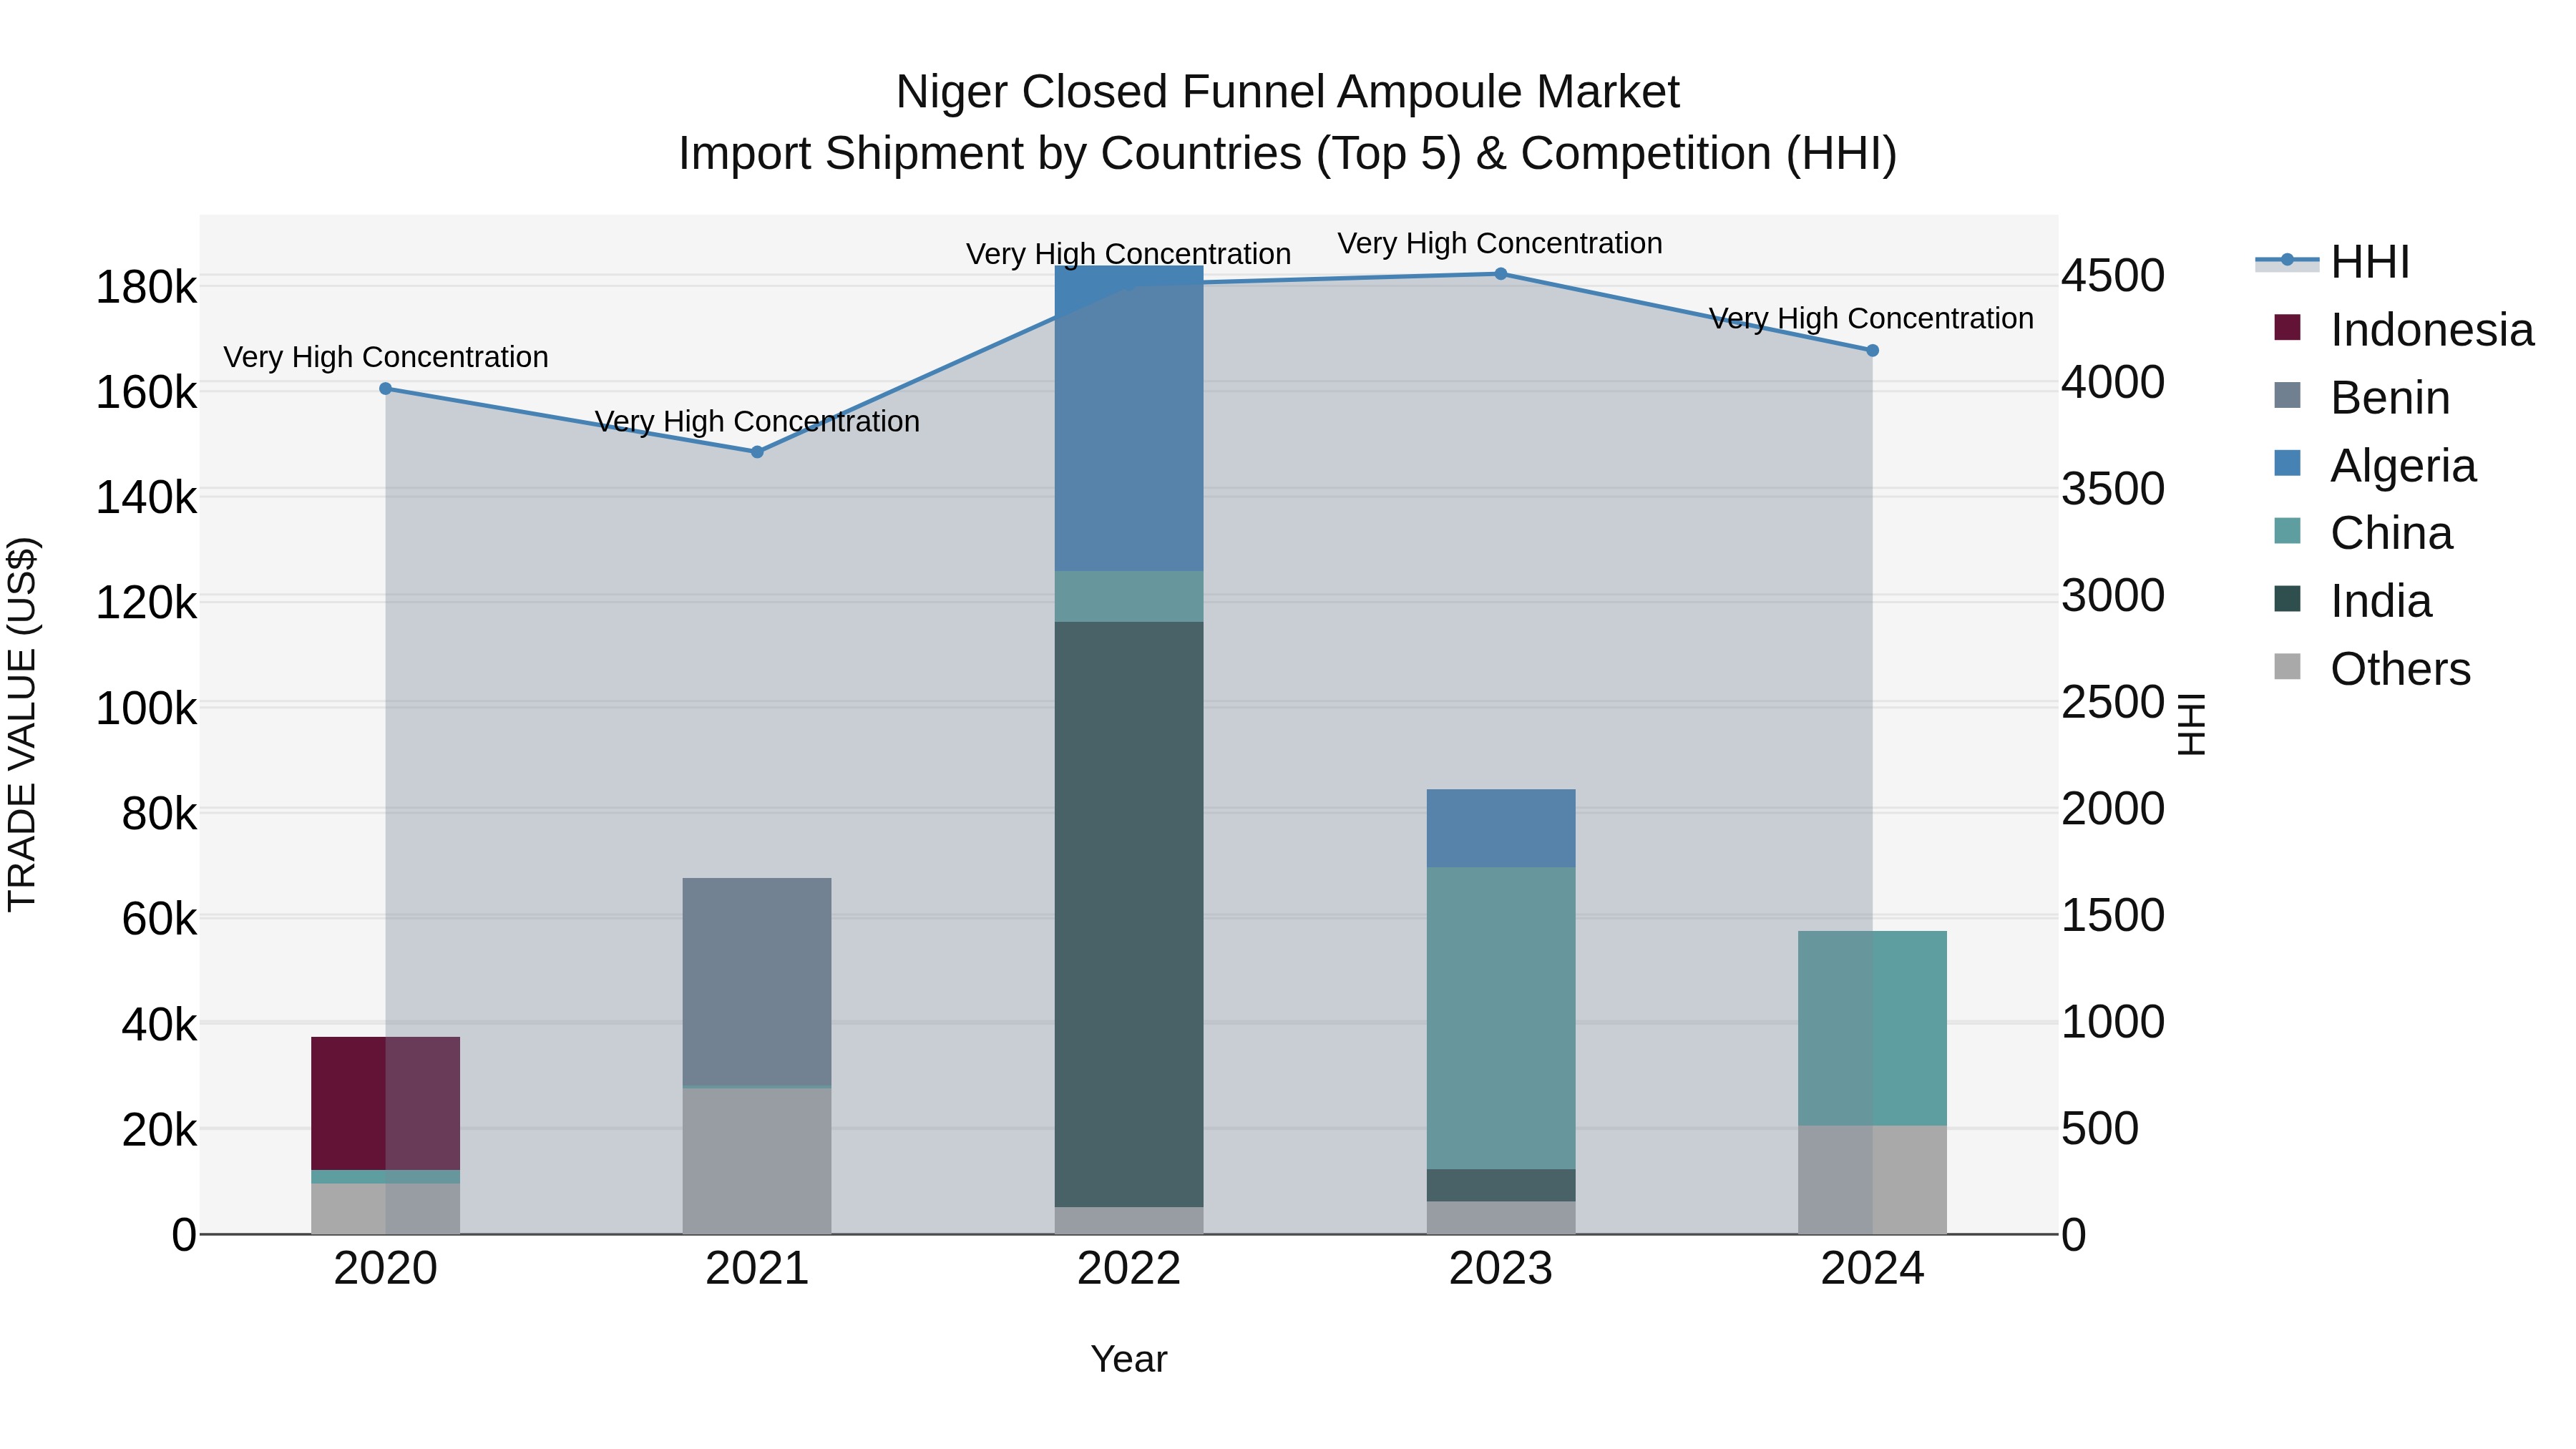Click the 100k trade value tick label
Screen dimensions: 2576x1449
[x=146, y=709]
